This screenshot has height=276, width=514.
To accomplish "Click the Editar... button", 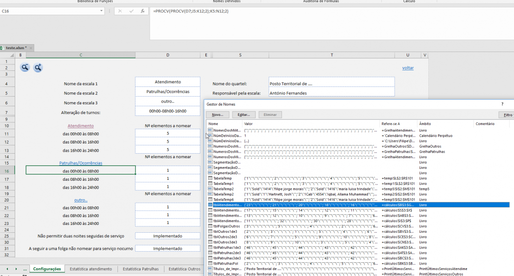I will pos(244,115).
